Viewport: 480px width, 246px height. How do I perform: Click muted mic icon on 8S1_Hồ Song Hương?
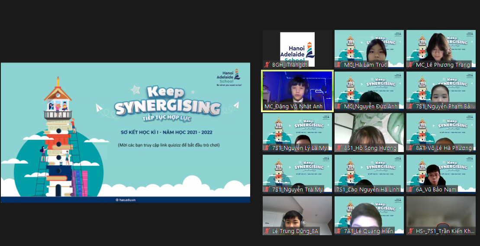coord(339,148)
